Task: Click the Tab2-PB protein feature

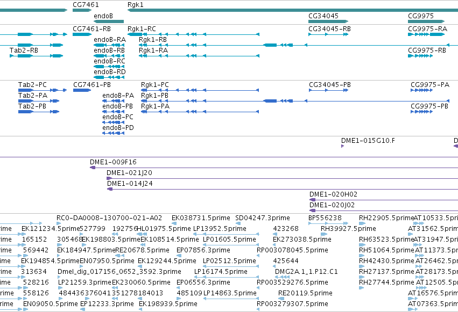Action: tap(39, 112)
